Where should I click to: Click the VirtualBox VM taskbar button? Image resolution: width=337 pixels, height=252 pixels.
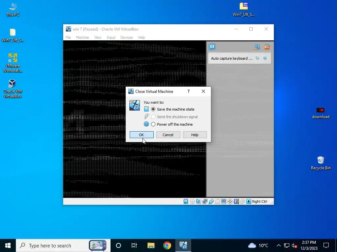pyautogui.click(x=183, y=245)
